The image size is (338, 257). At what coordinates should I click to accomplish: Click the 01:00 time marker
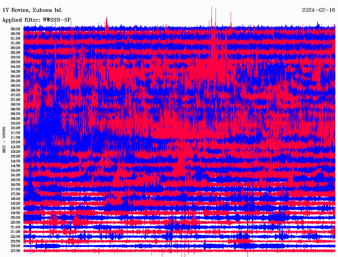16,38
